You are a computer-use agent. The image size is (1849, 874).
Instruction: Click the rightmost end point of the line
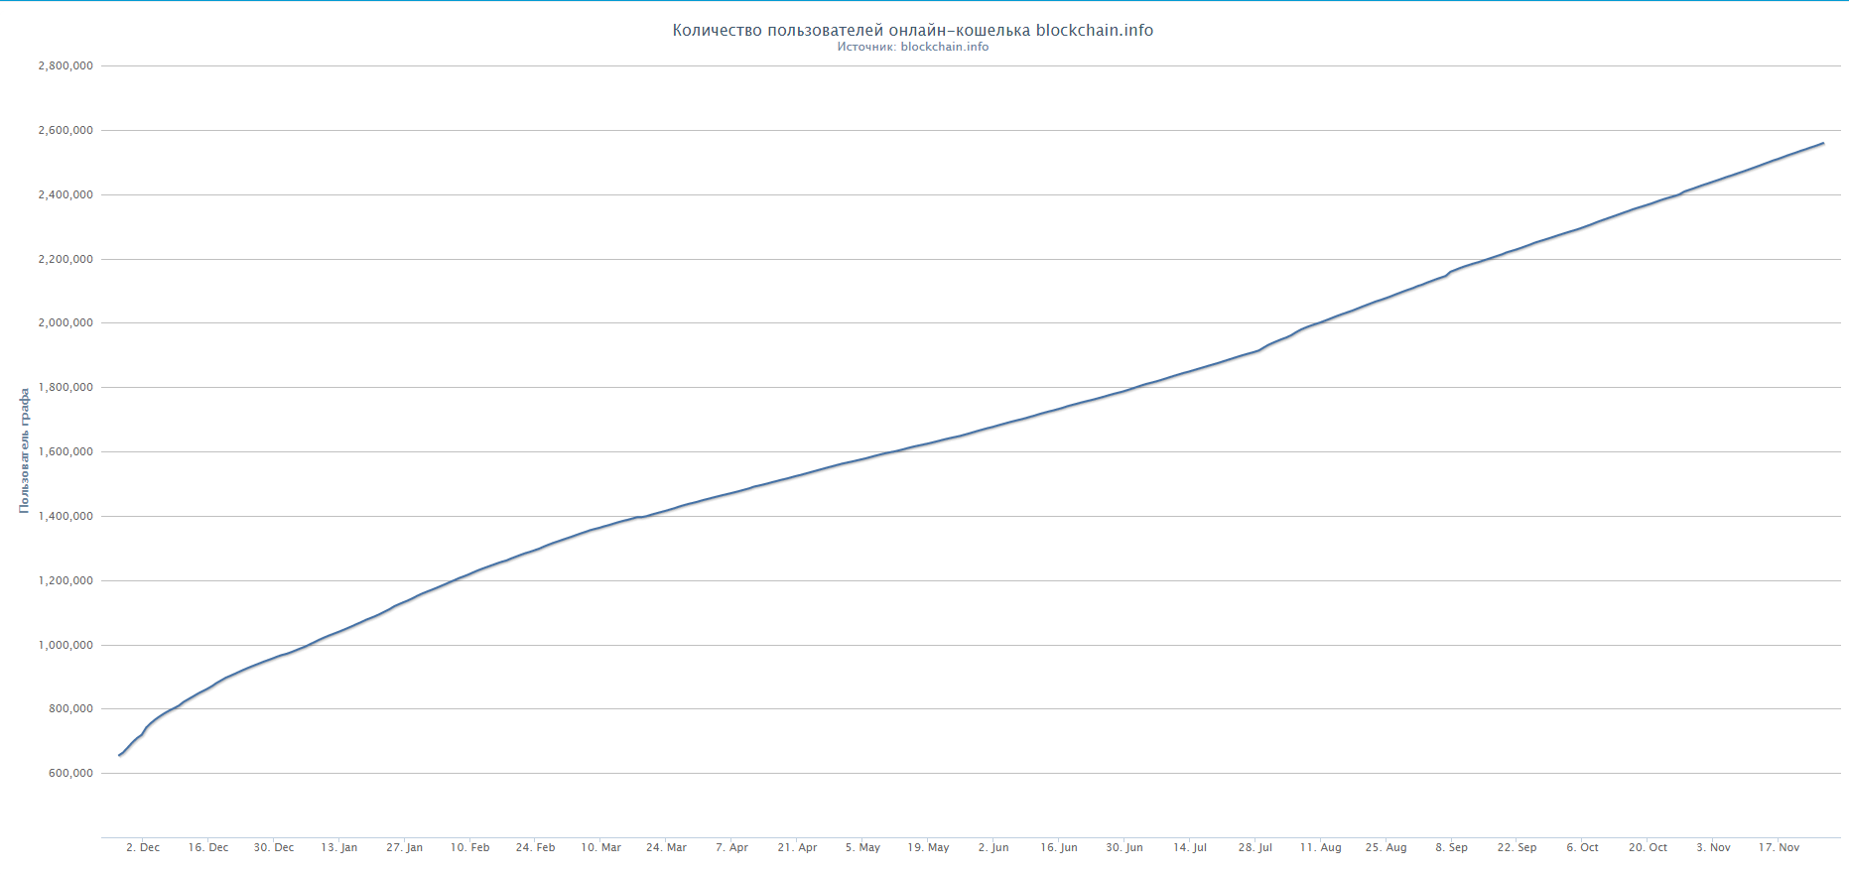click(1823, 143)
